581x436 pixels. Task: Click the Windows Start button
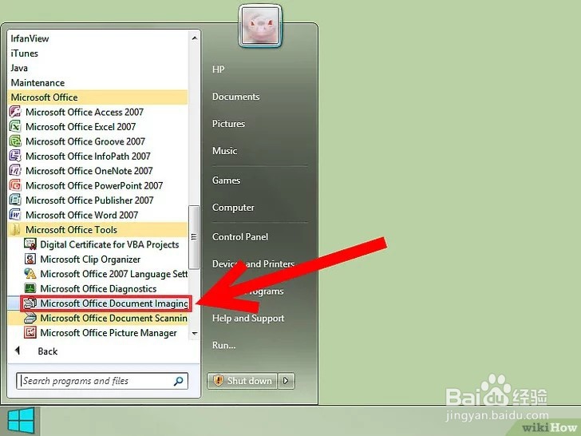pos(21,422)
